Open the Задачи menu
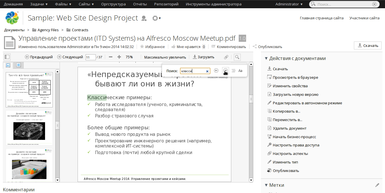Screen dimensions: 385x193 (x=39, y=4)
